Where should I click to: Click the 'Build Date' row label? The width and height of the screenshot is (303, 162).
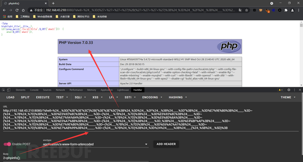[x=65, y=64]
